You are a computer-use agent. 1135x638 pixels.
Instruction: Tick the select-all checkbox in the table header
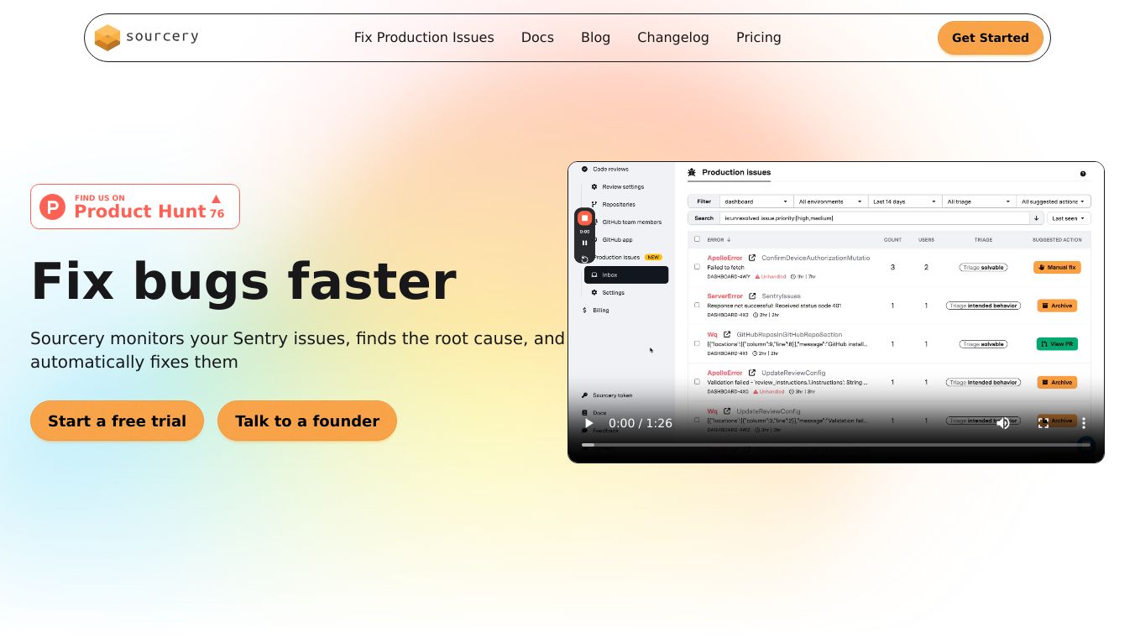tap(697, 239)
